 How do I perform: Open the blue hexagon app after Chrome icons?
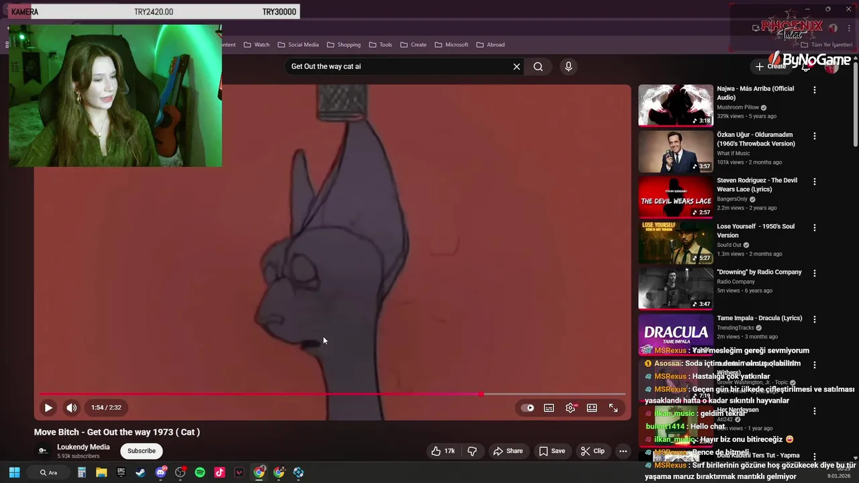point(299,472)
